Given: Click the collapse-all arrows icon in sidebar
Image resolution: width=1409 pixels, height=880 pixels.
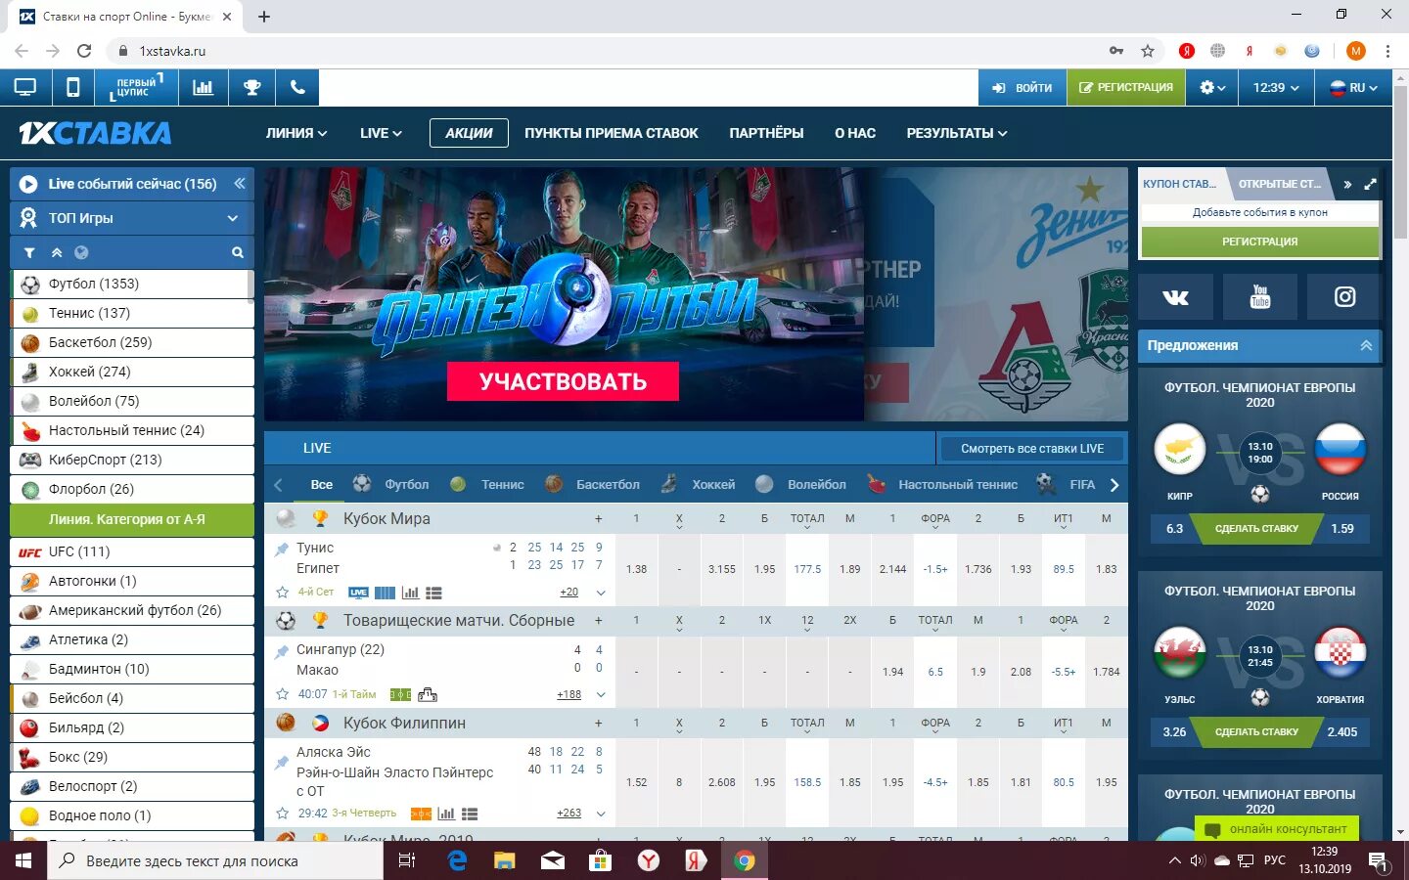Looking at the screenshot, I should (x=57, y=252).
